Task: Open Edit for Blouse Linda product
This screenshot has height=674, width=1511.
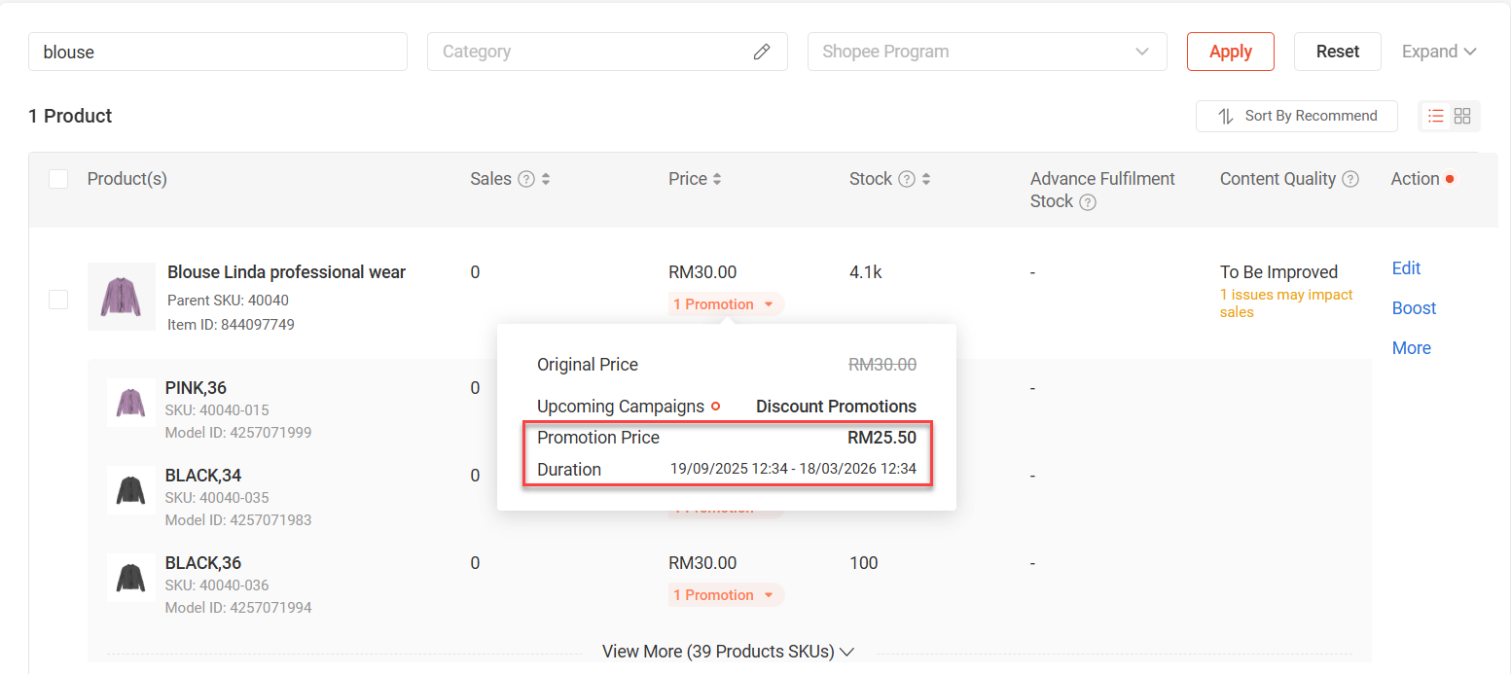Action: click(1406, 268)
